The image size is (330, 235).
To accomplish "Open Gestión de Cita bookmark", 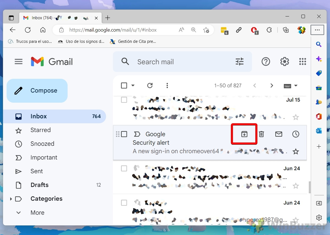I will click(x=133, y=41).
